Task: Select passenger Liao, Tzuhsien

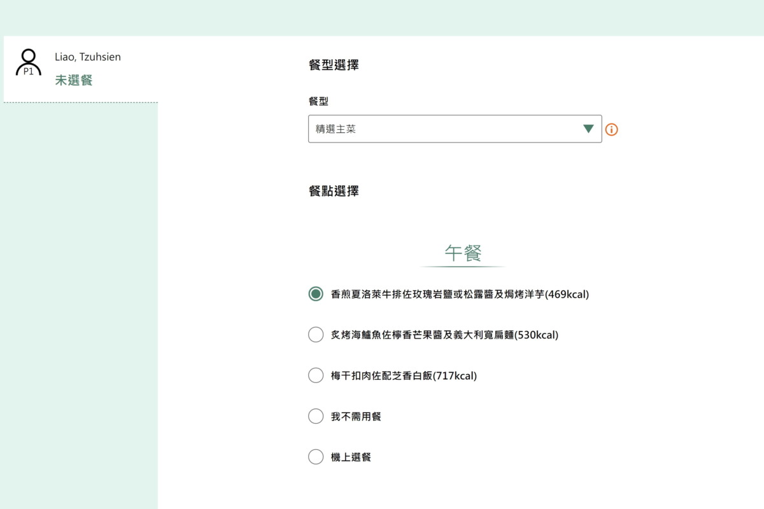Action: pos(88,57)
